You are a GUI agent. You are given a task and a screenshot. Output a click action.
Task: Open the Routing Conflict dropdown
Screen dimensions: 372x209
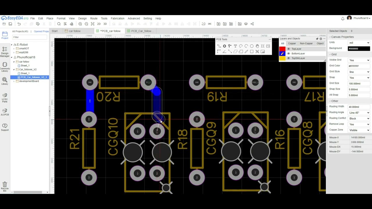359,118
